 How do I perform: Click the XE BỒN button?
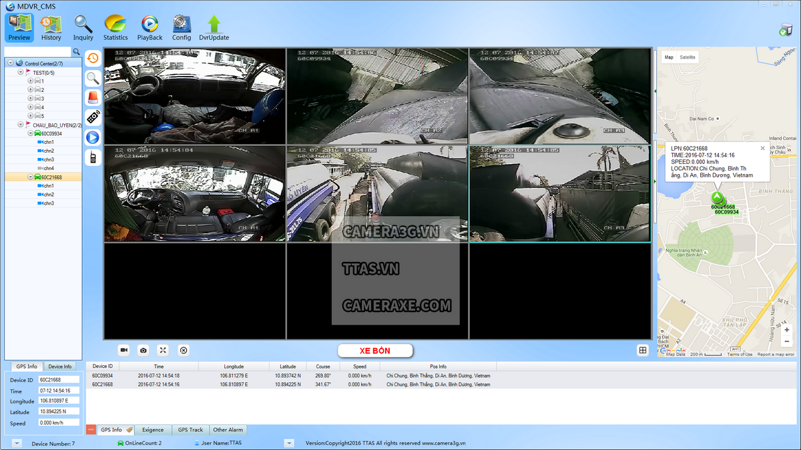point(375,351)
